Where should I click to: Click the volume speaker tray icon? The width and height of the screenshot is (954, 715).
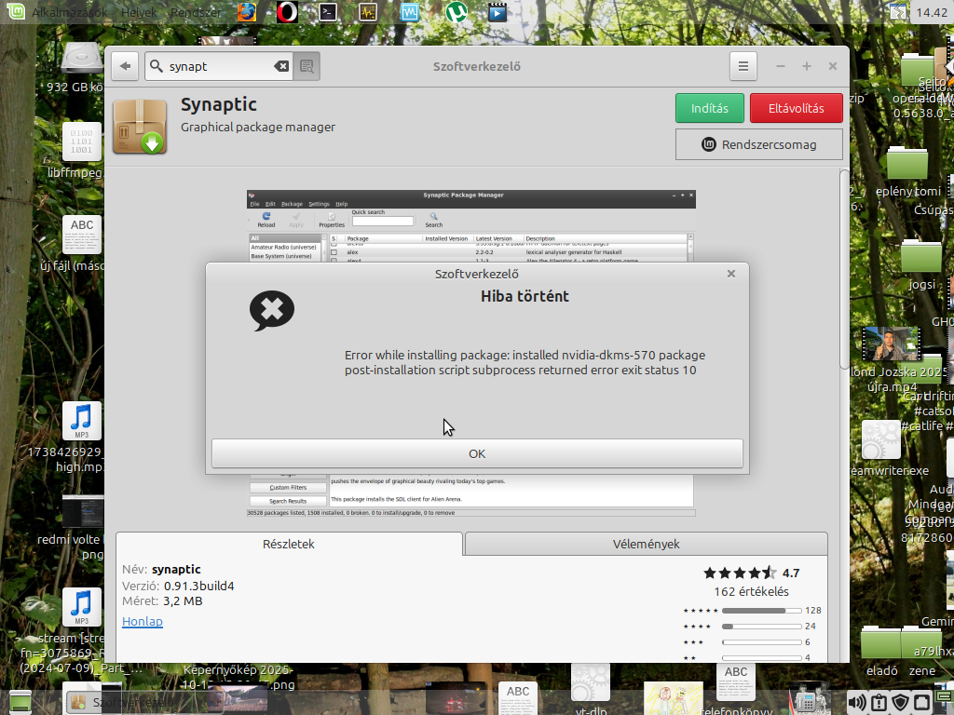tap(857, 703)
